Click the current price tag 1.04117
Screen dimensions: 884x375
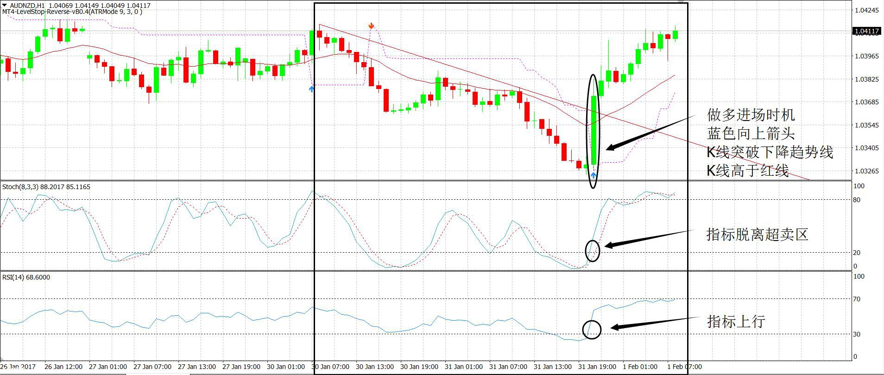(866, 32)
